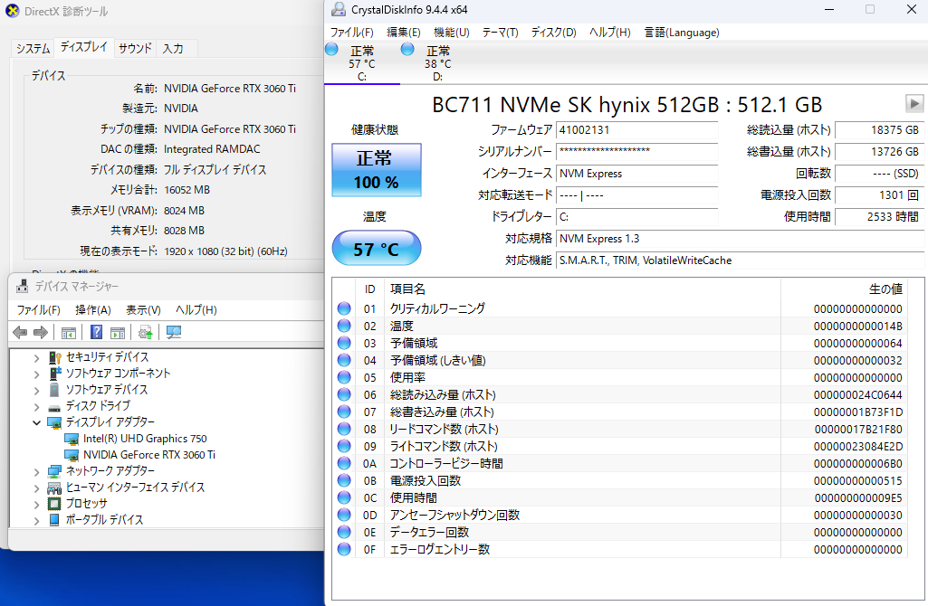
Task: Click scan for hardware changes toolbar icon
Action: tap(174, 332)
